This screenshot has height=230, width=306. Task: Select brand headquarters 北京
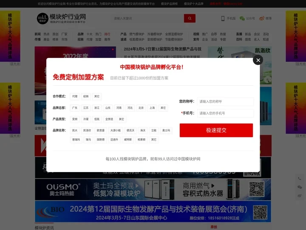point(141,108)
